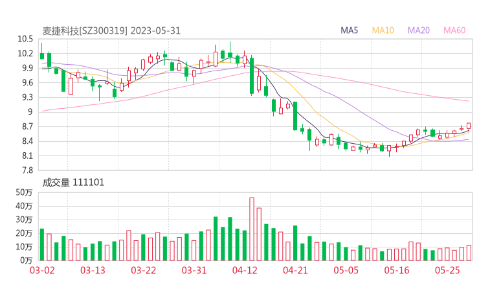Click the 03-22 date label
Image resolution: width=479 pixels, height=285 pixels.
[143, 270]
